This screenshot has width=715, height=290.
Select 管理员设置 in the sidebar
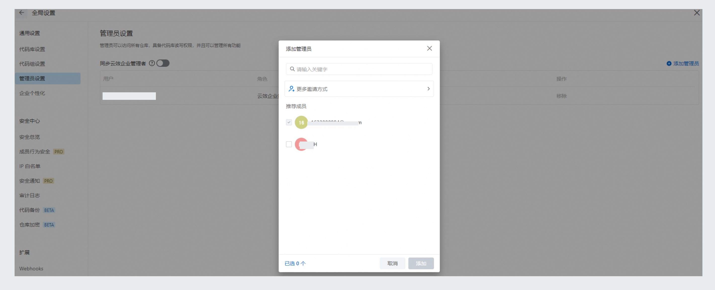(x=48, y=79)
